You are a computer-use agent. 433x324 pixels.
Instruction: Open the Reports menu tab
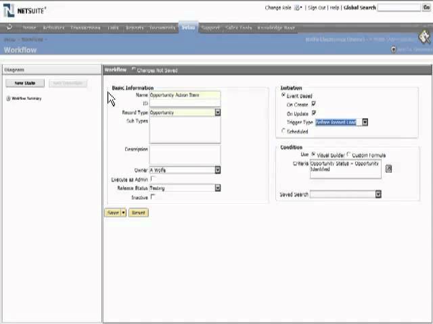[135, 28]
